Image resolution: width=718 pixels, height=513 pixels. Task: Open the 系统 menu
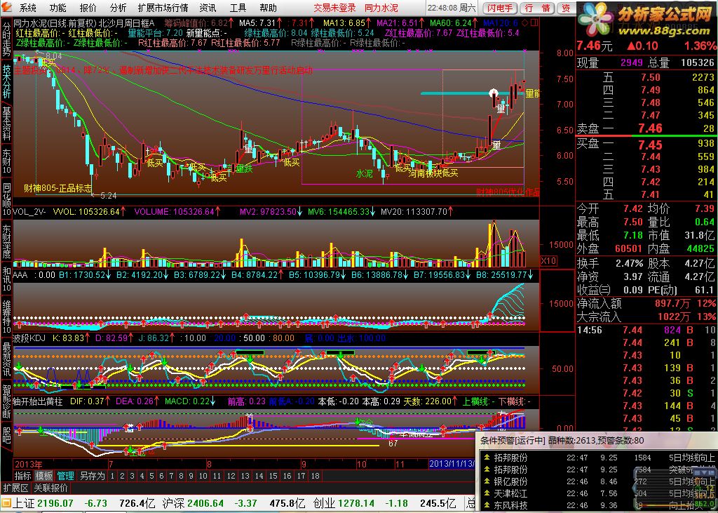pos(28,8)
